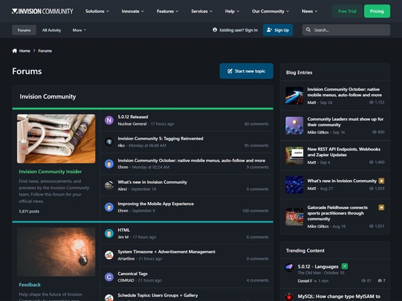402x301 pixels.
Task: Open Community Leaders must show up blog entry
Action: pyautogui.click(x=345, y=122)
